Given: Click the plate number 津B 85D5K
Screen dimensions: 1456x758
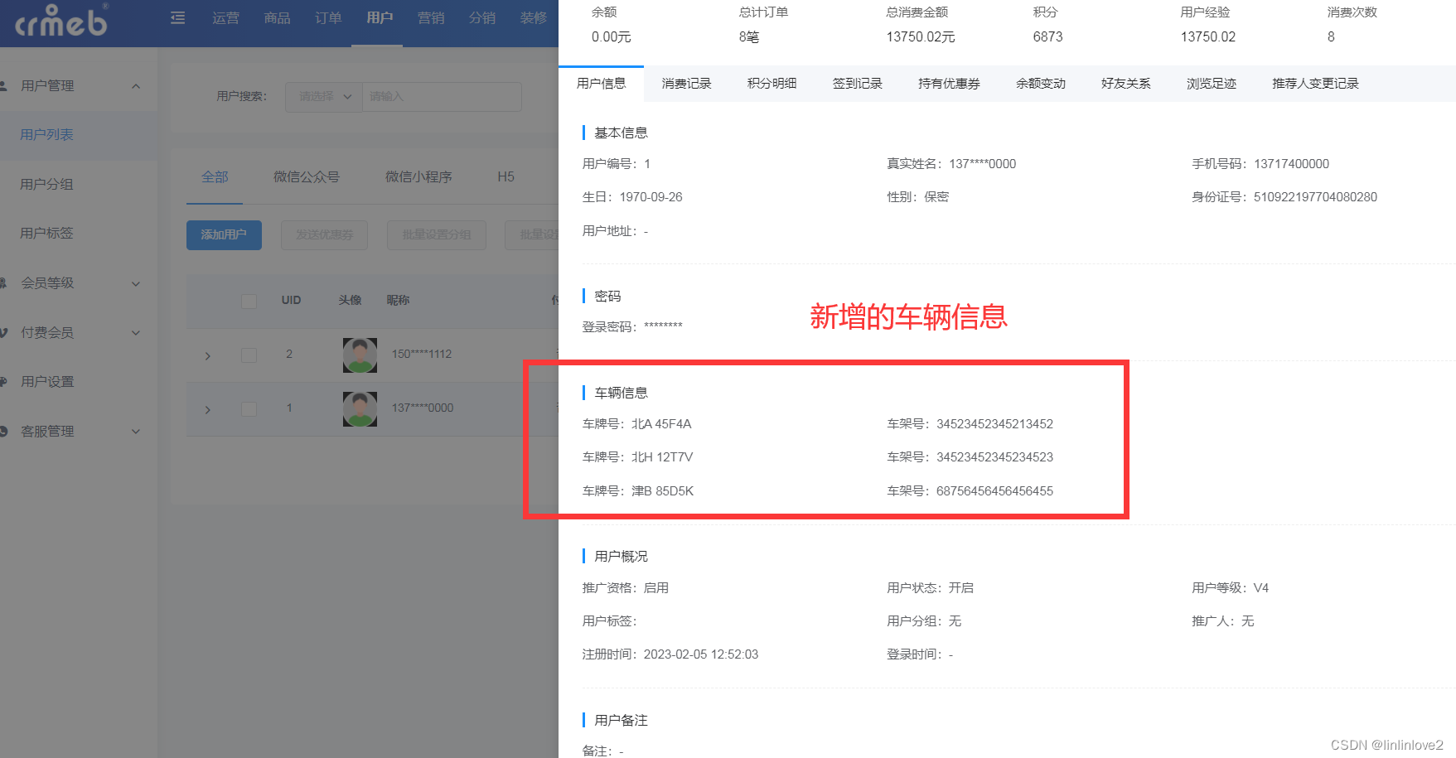Looking at the screenshot, I should (663, 491).
